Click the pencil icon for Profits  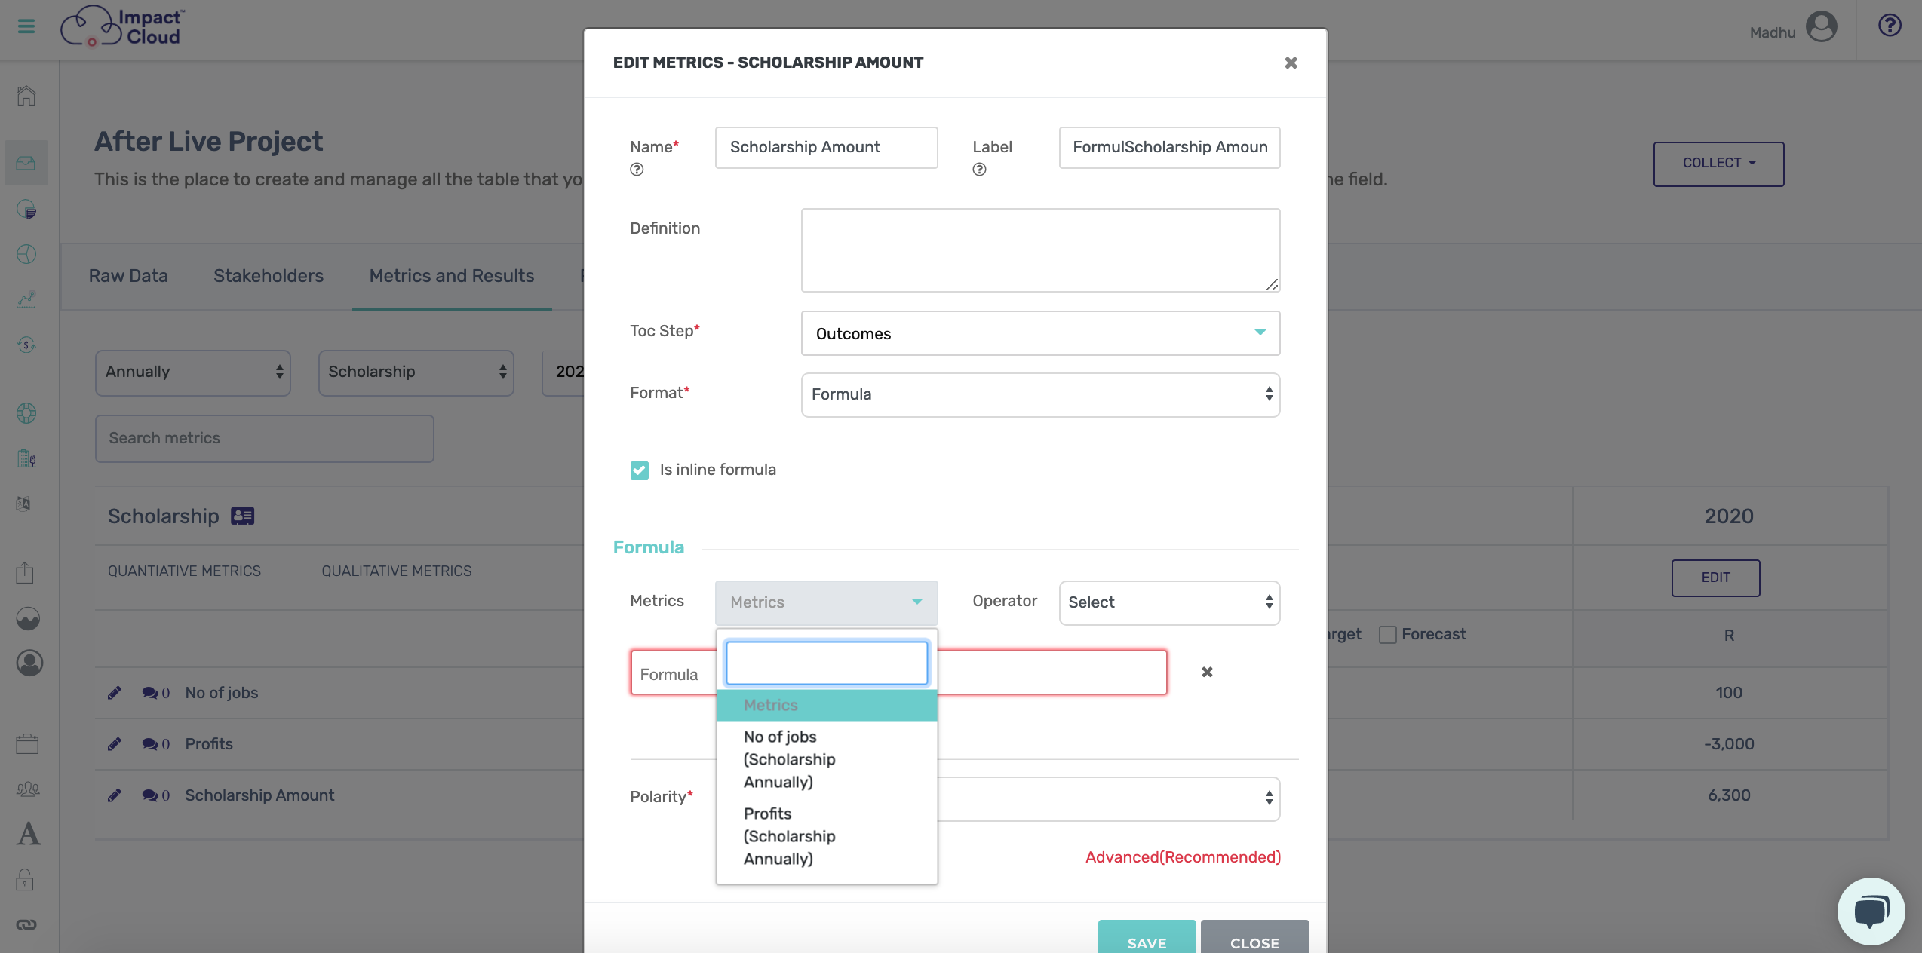pos(115,744)
